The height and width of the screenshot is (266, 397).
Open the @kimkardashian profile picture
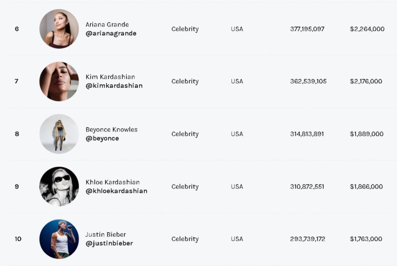[59, 82]
